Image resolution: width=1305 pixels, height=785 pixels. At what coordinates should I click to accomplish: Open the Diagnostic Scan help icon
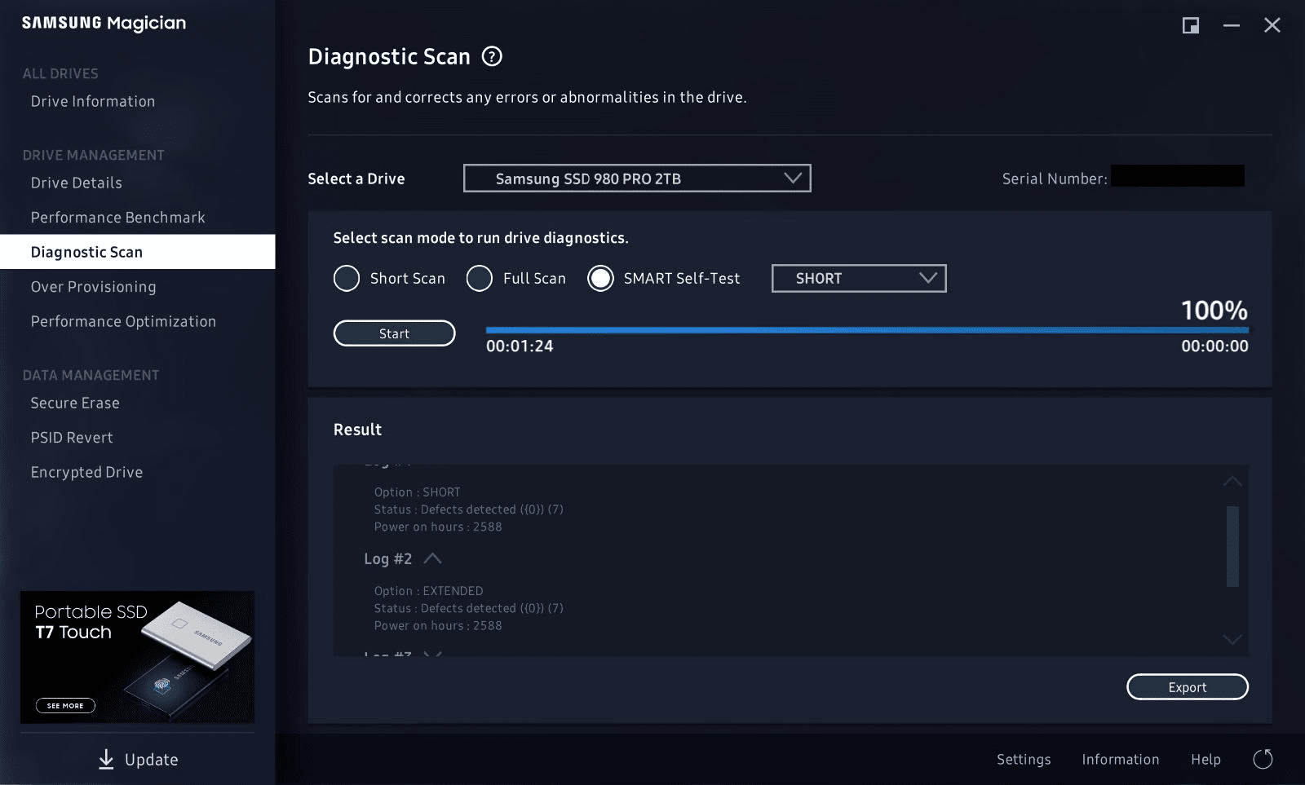click(492, 56)
